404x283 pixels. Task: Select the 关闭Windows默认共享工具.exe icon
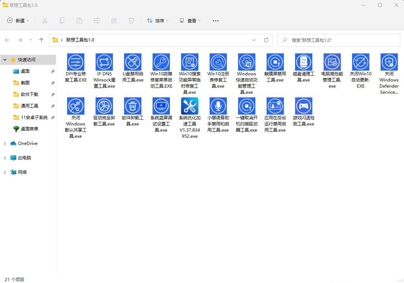(x=76, y=106)
